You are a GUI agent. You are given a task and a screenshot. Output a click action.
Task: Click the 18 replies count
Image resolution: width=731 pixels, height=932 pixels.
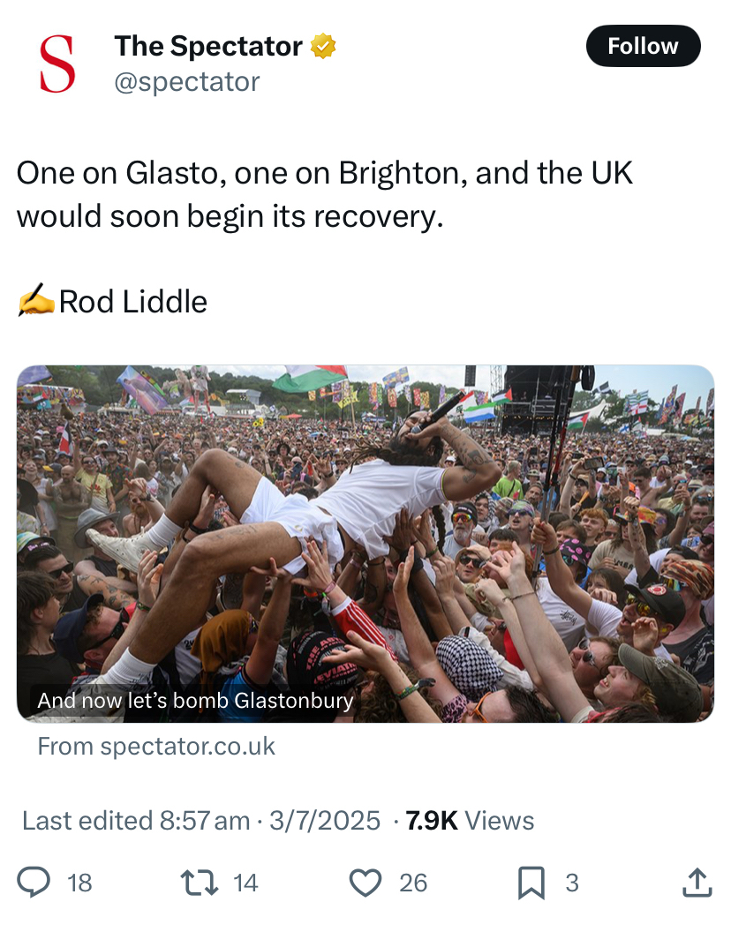(79, 883)
